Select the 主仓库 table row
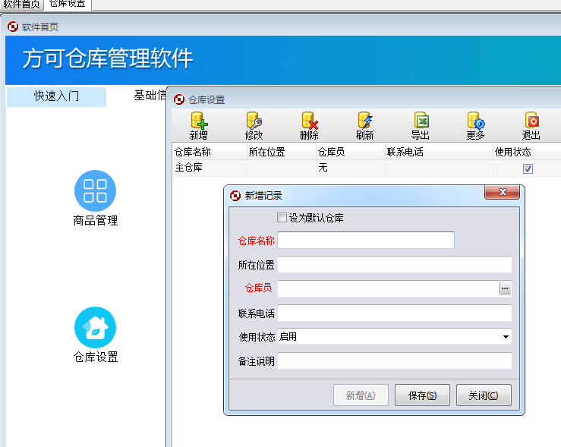Image resolution: width=561 pixels, height=447 pixels. click(367, 168)
